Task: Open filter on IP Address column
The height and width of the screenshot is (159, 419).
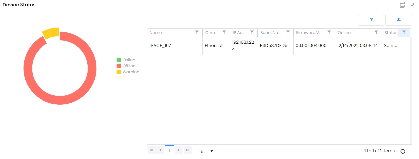Action: tap(252, 32)
